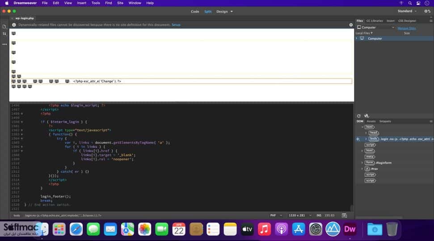Open the Manage Sites link
The image size is (434, 241).
(x=407, y=28)
